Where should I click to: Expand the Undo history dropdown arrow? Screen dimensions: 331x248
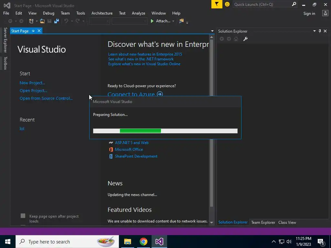[72, 21]
